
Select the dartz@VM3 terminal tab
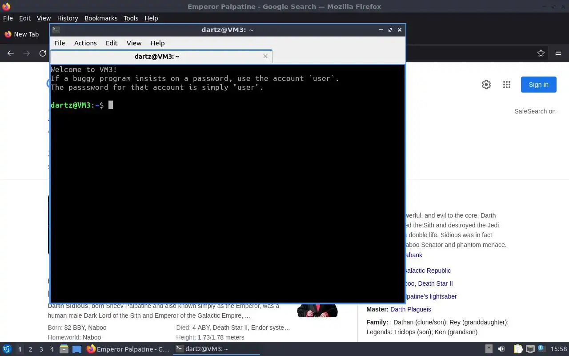coord(161,56)
